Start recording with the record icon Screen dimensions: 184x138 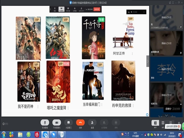(116, 123)
